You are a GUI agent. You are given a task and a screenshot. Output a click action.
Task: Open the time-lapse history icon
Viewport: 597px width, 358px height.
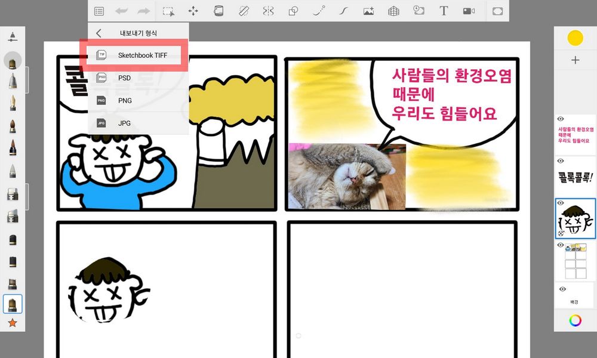coord(418,10)
